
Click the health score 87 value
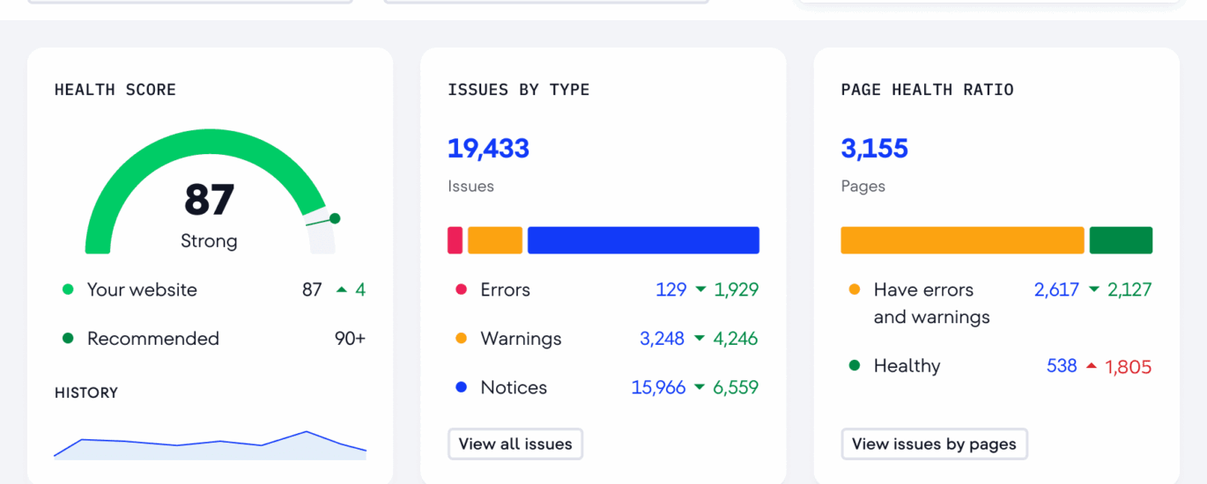click(x=209, y=200)
